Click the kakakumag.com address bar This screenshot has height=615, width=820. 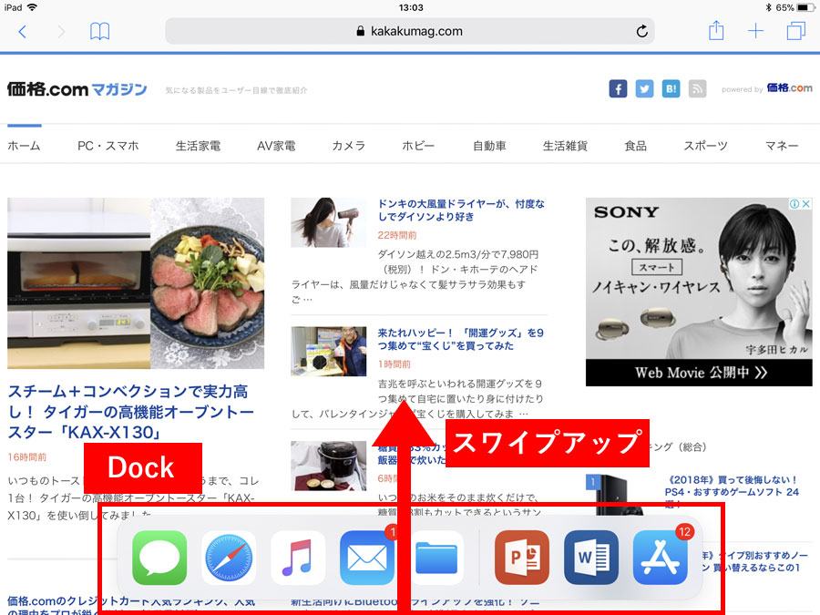click(x=409, y=31)
